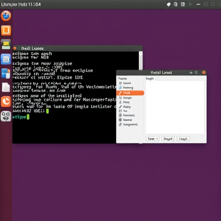
Task: Click terminal line ending with 'Elpise IDE'
Action: (x=48, y=78)
